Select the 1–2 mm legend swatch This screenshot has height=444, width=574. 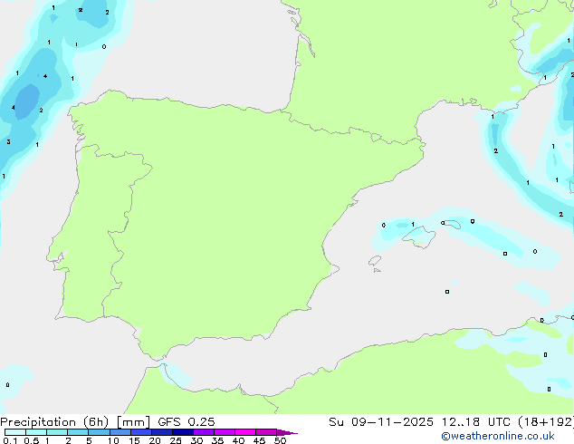tap(57, 432)
